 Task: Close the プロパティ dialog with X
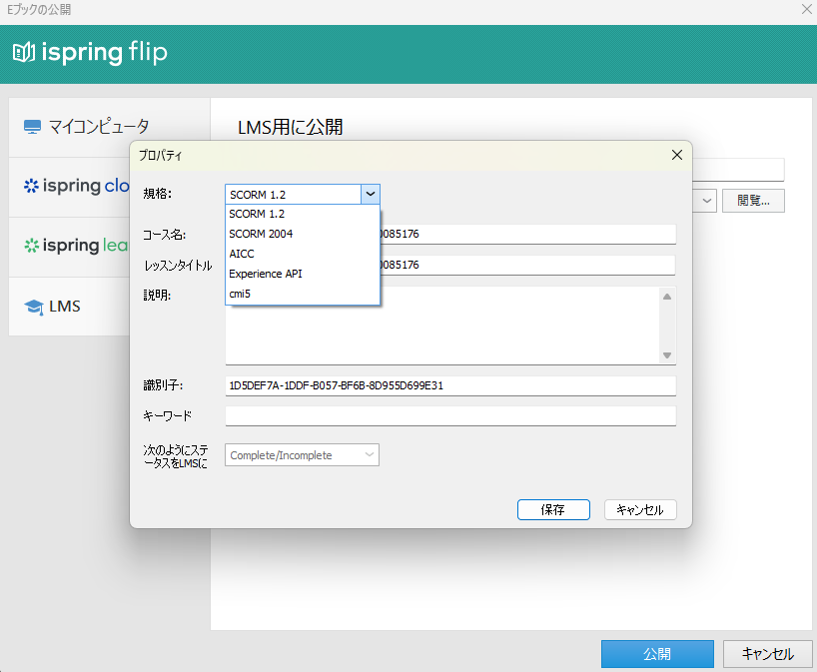(x=677, y=155)
